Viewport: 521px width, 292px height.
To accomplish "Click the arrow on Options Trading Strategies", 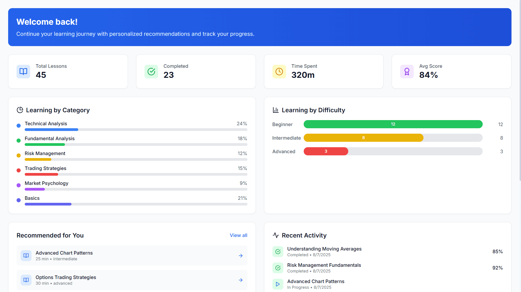I will pyautogui.click(x=241, y=280).
